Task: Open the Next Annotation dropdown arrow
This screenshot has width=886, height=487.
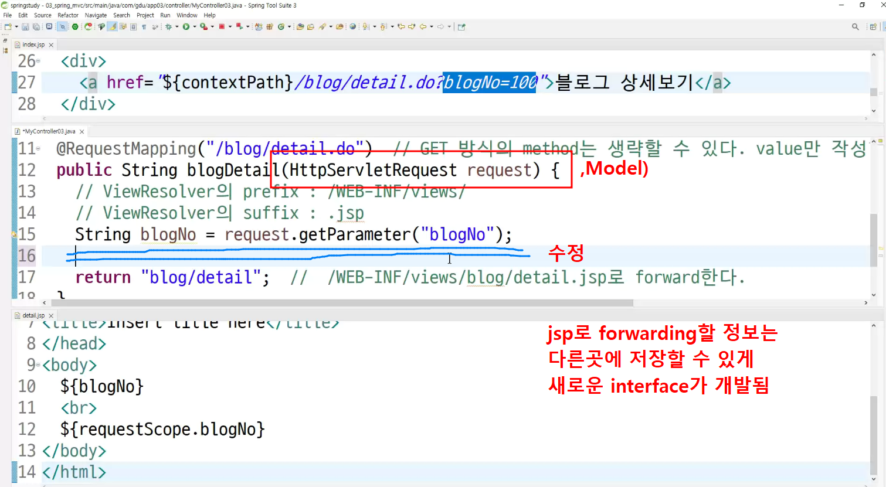Action: pyautogui.click(x=374, y=26)
